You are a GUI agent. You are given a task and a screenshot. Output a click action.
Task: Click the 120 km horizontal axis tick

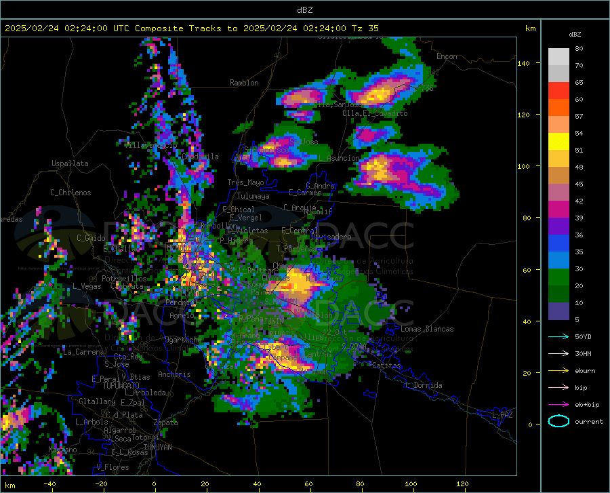462,484
